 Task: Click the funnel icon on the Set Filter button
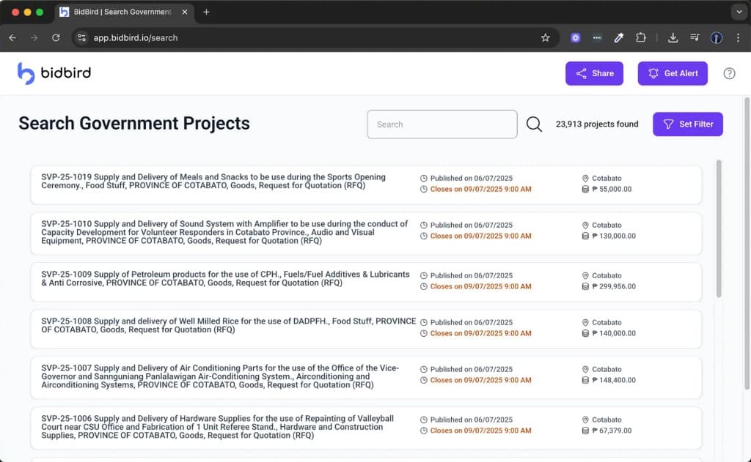[668, 124]
